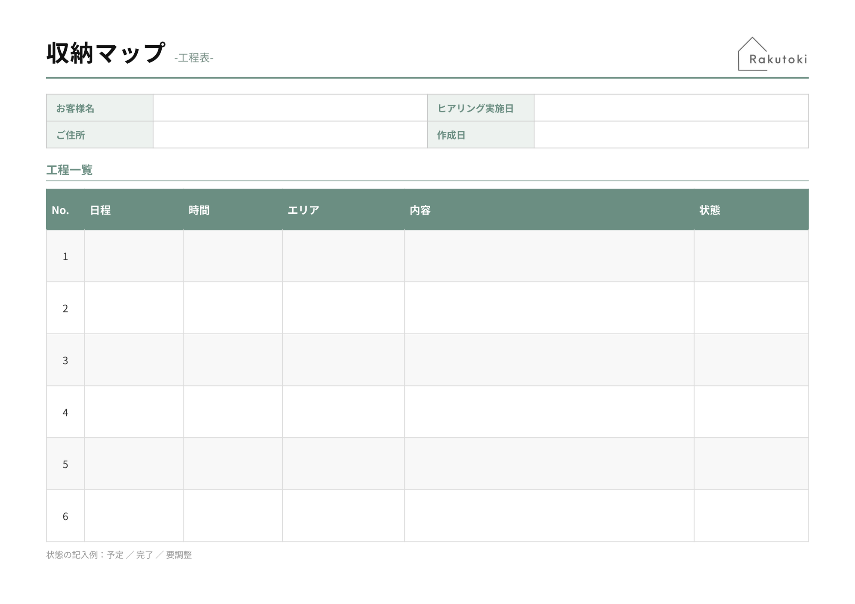
Task: Click the 状態 cell in row 4
Action: [751, 412]
